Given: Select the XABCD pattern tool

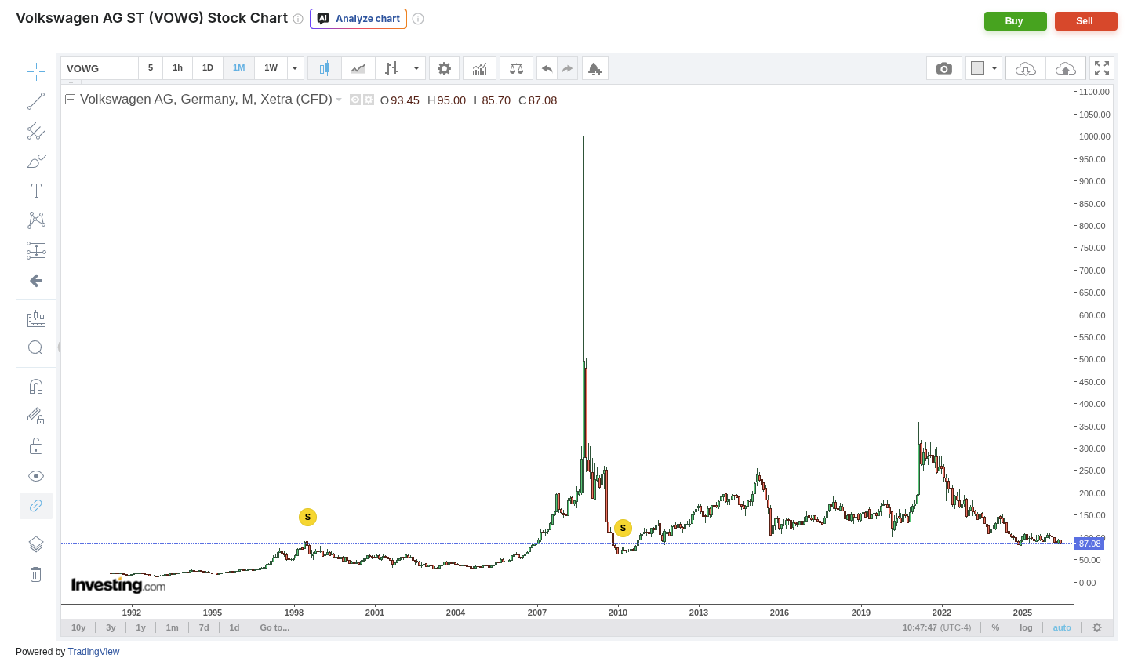Looking at the screenshot, I should pyautogui.click(x=36, y=220).
